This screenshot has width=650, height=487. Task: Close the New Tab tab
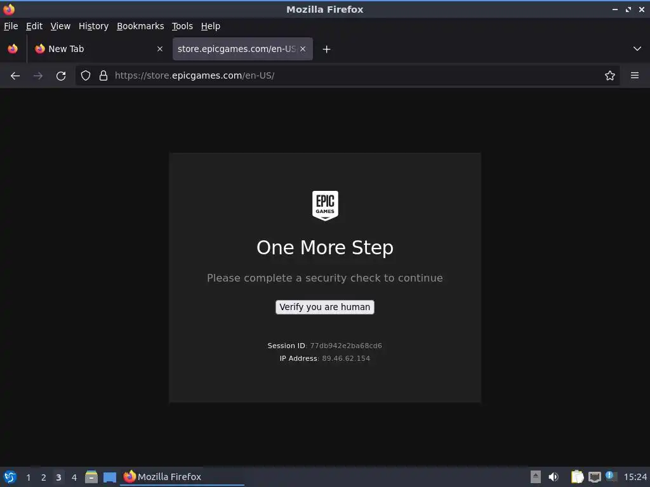tap(159, 49)
